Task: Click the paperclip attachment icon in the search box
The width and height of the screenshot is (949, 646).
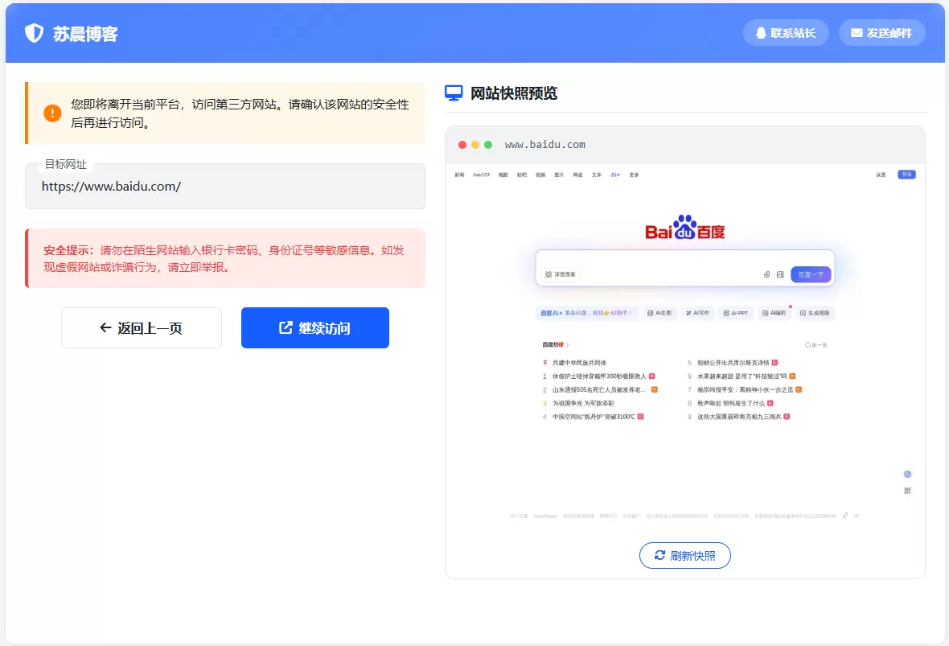Action: (x=765, y=276)
